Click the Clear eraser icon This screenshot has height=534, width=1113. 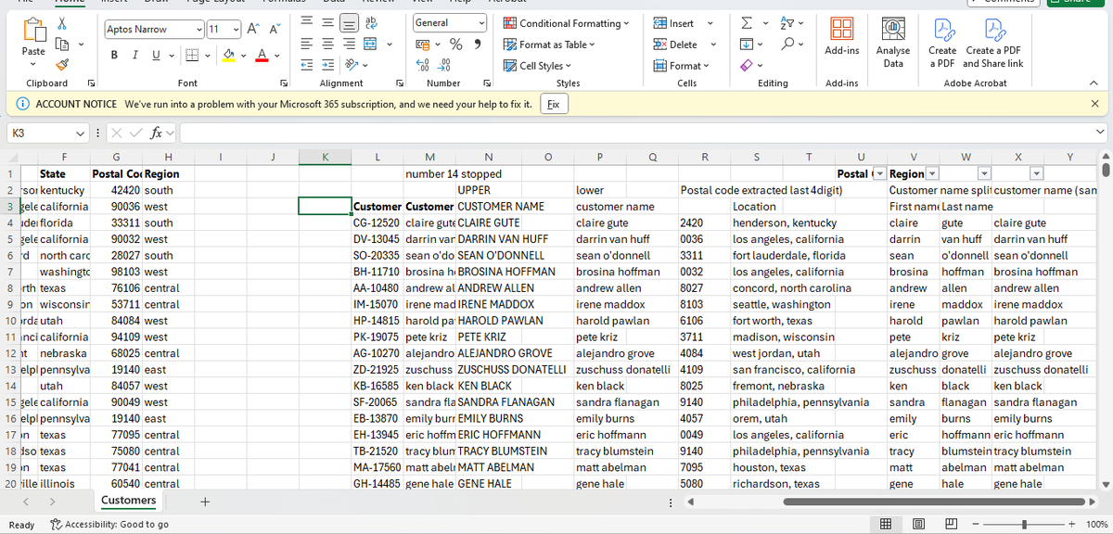[748, 64]
